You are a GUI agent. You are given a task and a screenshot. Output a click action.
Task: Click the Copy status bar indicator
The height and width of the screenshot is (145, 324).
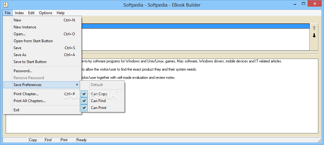coord(36,140)
